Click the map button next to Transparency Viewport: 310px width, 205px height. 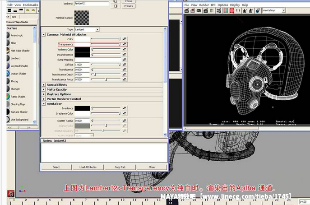(125, 44)
